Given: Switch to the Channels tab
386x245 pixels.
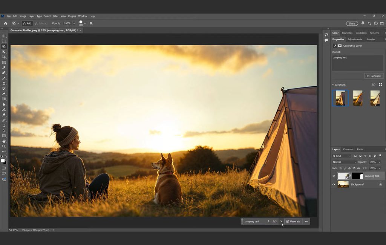Looking at the screenshot, I should (348, 149).
